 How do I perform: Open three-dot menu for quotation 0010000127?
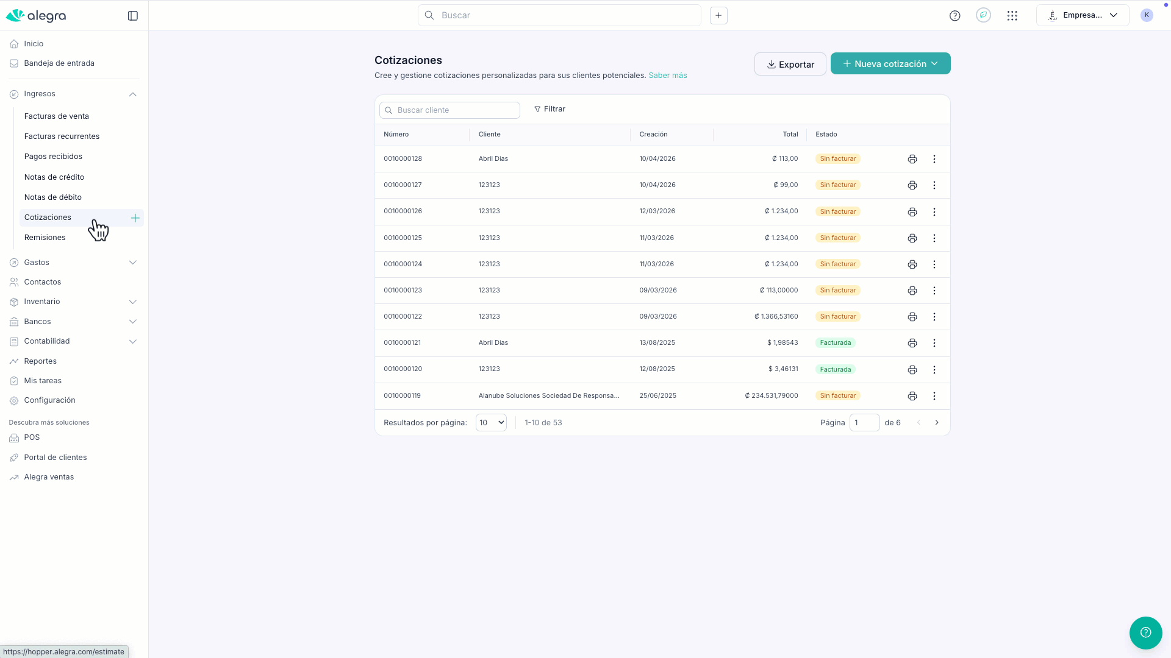[934, 185]
